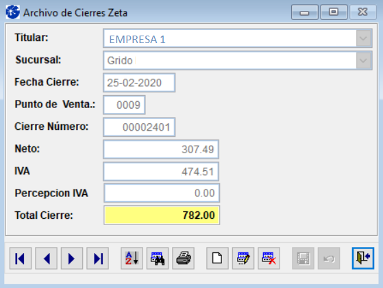383x288 pixels.
Task: Click the yellow Total Cierre field
Action: pyautogui.click(x=162, y=215)
